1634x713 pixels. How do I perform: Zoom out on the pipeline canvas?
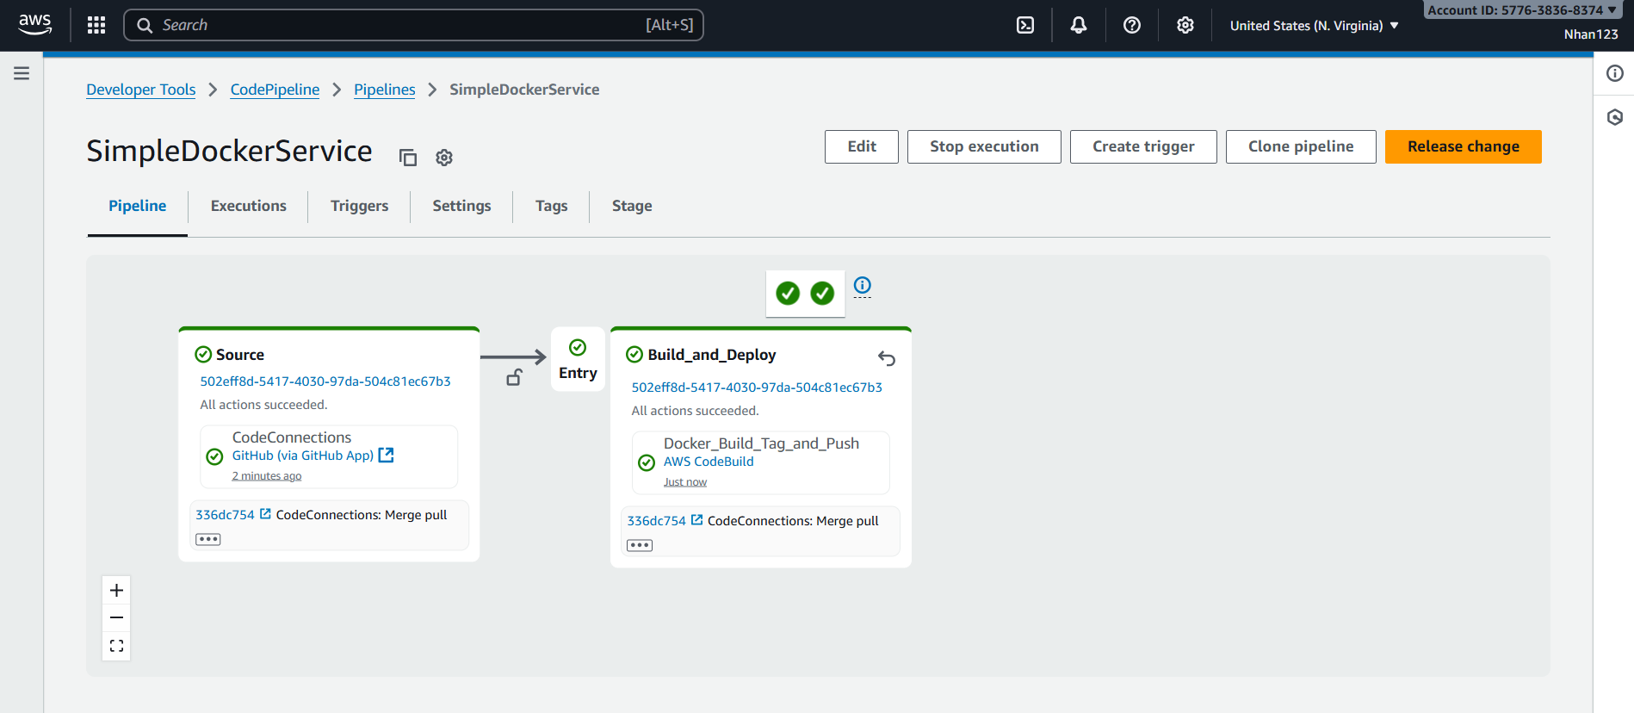(116, 617)
